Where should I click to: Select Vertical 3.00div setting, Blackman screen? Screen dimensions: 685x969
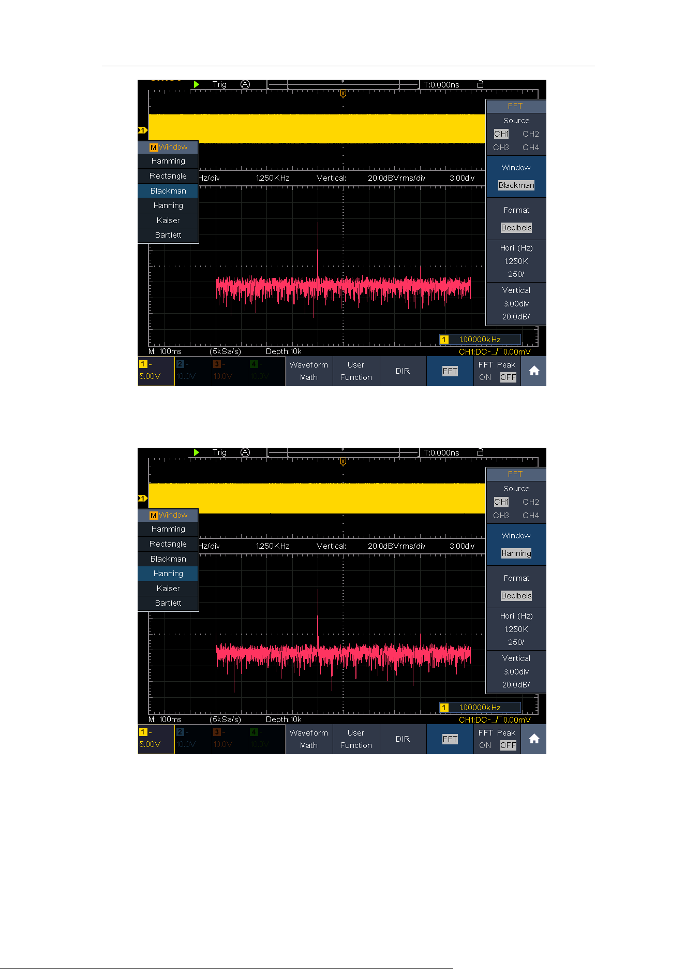[x=516, y=303]
